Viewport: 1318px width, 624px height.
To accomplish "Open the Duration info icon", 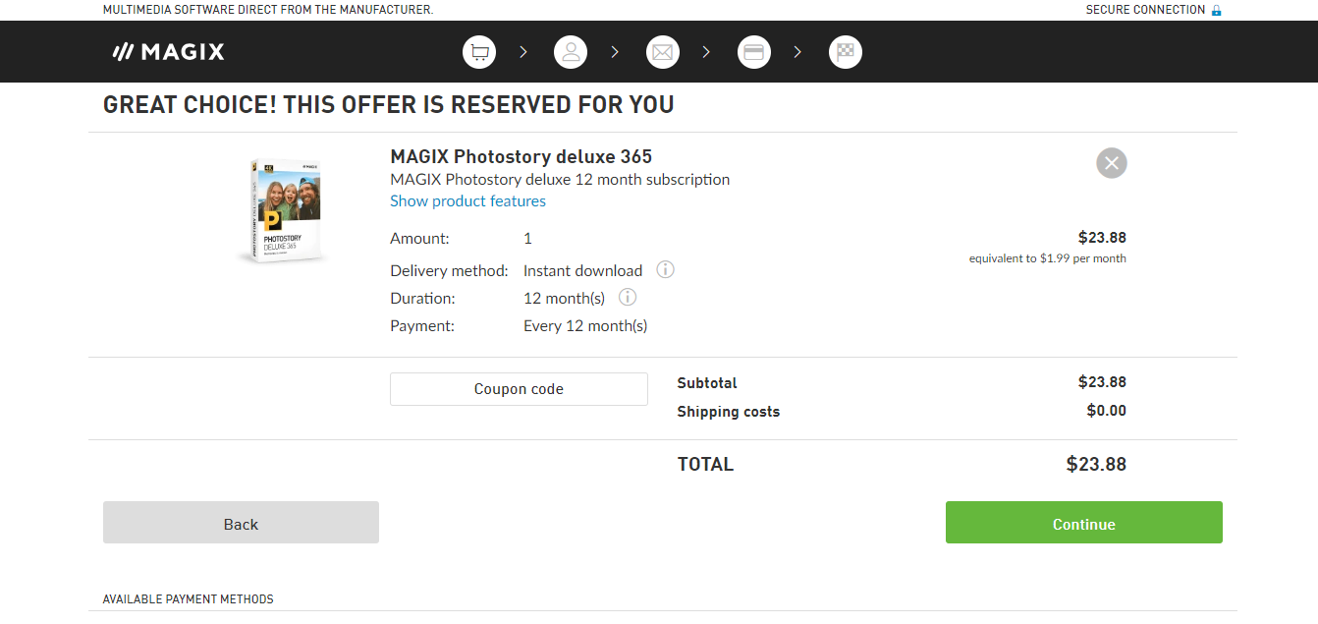I will tap(628, 297).
